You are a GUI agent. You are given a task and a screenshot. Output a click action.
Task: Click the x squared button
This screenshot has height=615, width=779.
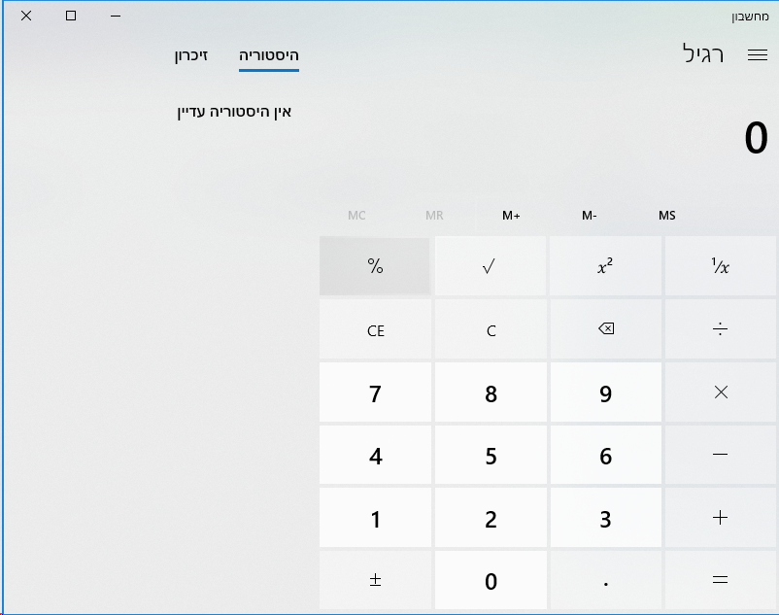point(605,266)
